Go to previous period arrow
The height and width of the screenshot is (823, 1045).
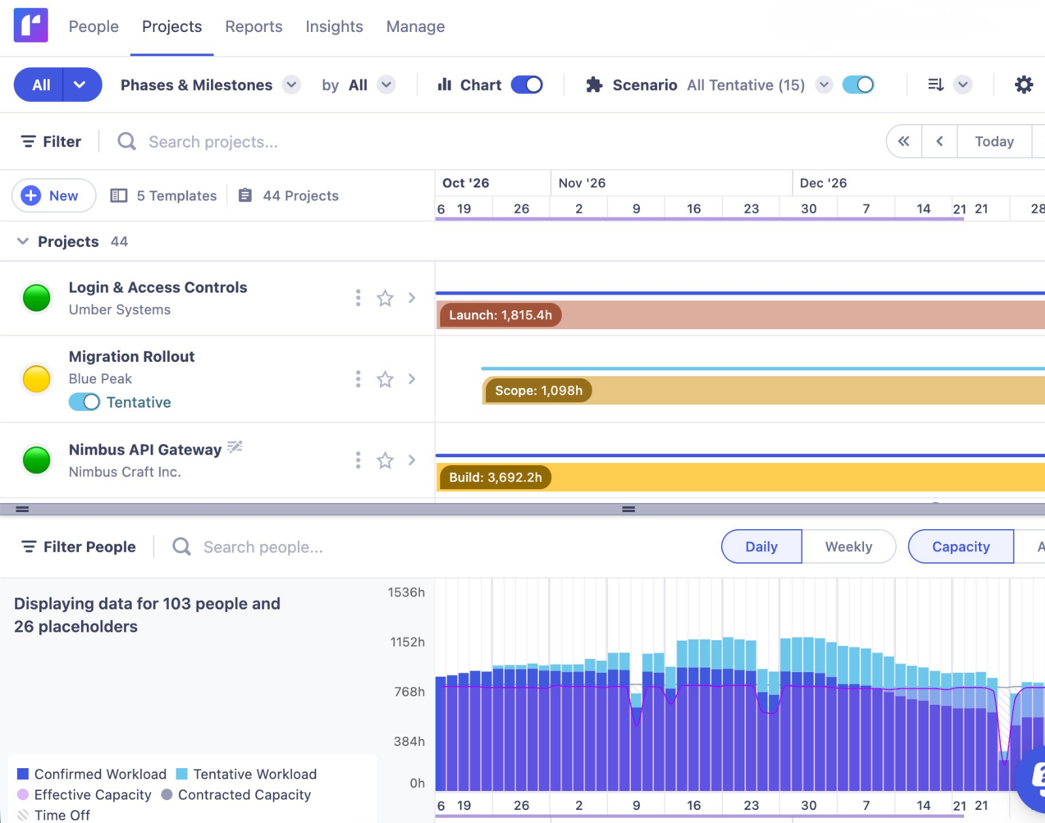coord(939,142)
